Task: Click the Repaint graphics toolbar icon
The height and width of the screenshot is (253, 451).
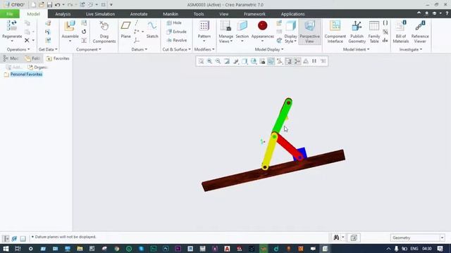Action: pos(227,61)
